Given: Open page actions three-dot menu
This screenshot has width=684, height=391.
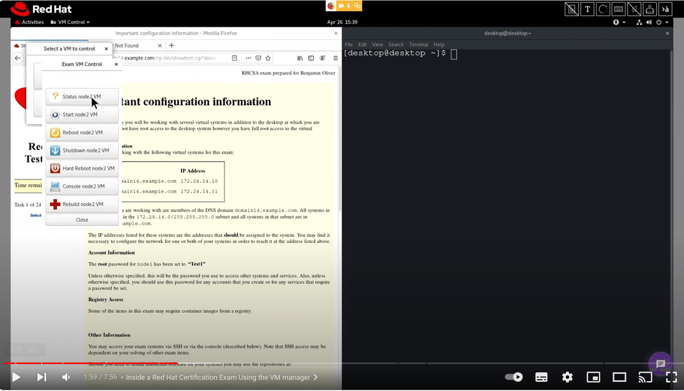Looking at the screenshot, I should [249, 58].
